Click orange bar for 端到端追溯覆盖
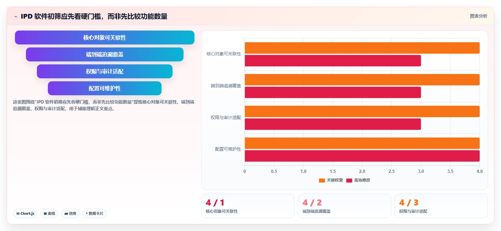The height and width of the screenshot is (231, 501). coord(362,80)
